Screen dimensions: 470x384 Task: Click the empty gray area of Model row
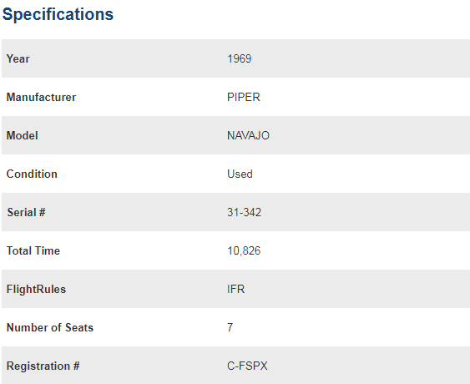tap(369, 135)
